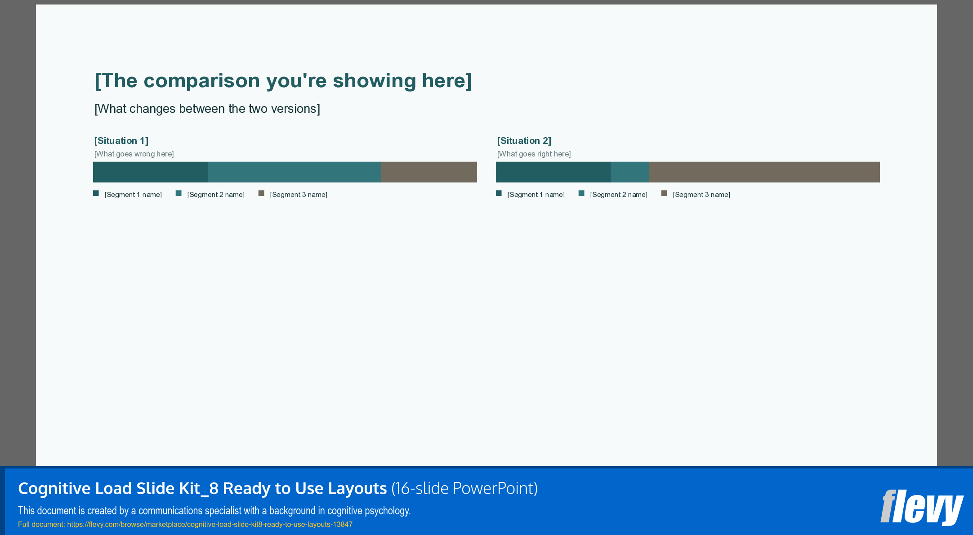Viewport: 973px width, 535px height.
Task: Select '[What goes right here]' caption
Action: (534, 154)
